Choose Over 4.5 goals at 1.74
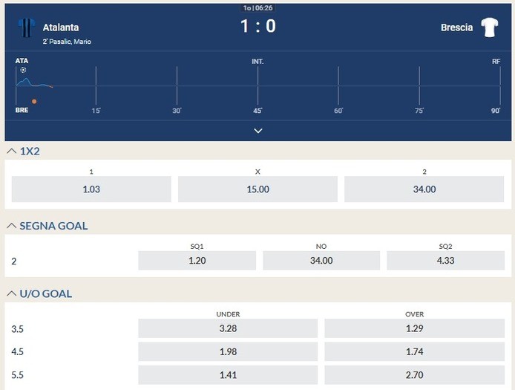This screenshot has width=515, height=390. tap(414, 351)
